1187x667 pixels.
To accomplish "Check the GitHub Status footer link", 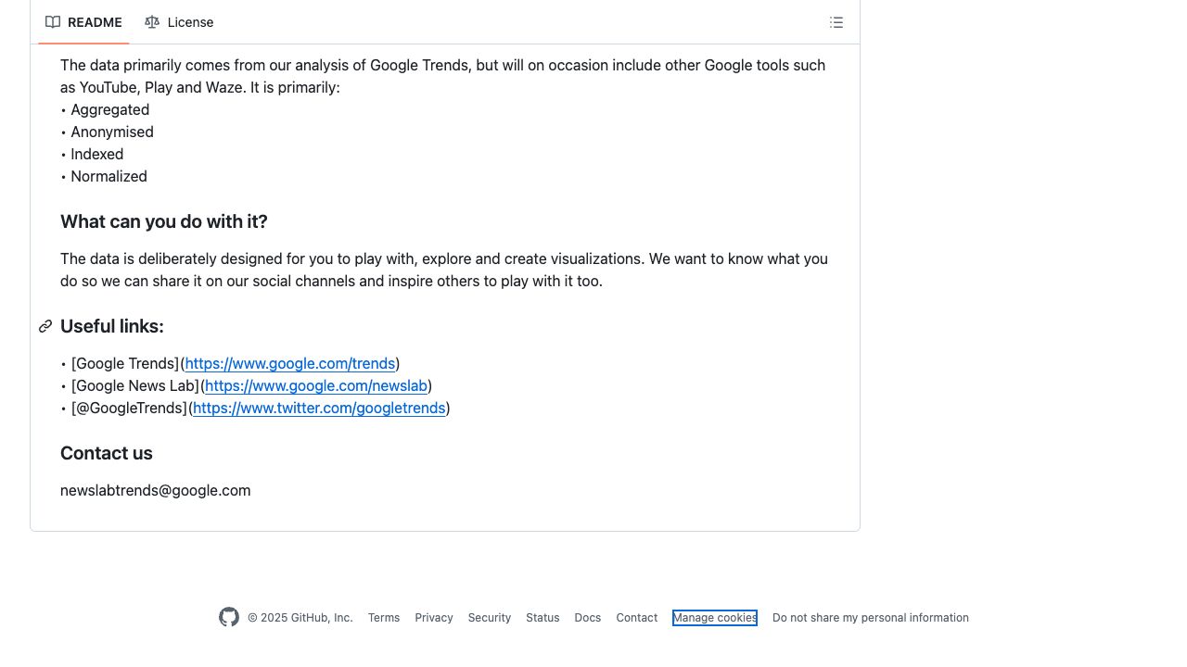I will [x=542, y=618].
